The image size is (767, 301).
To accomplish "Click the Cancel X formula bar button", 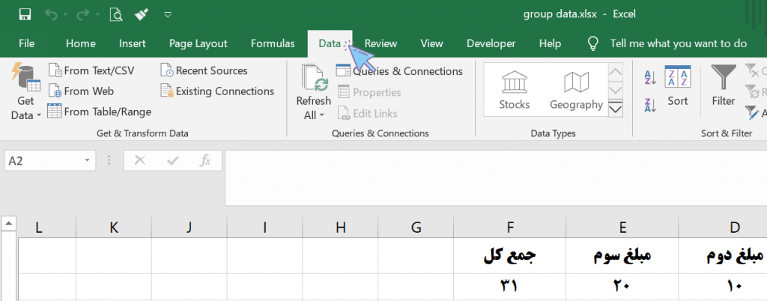I will point(140,160).
